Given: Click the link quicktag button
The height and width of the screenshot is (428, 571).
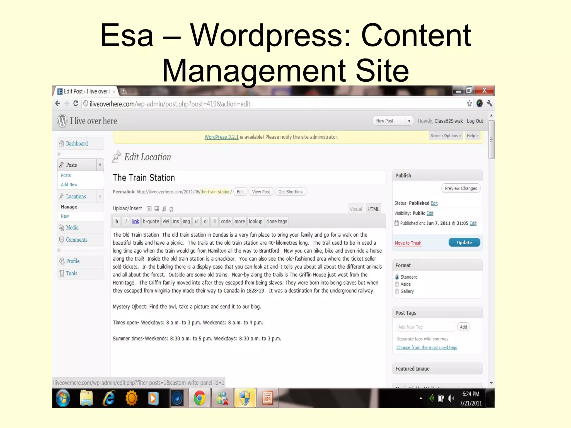Looking at the screenshot, I should [136, 221].
